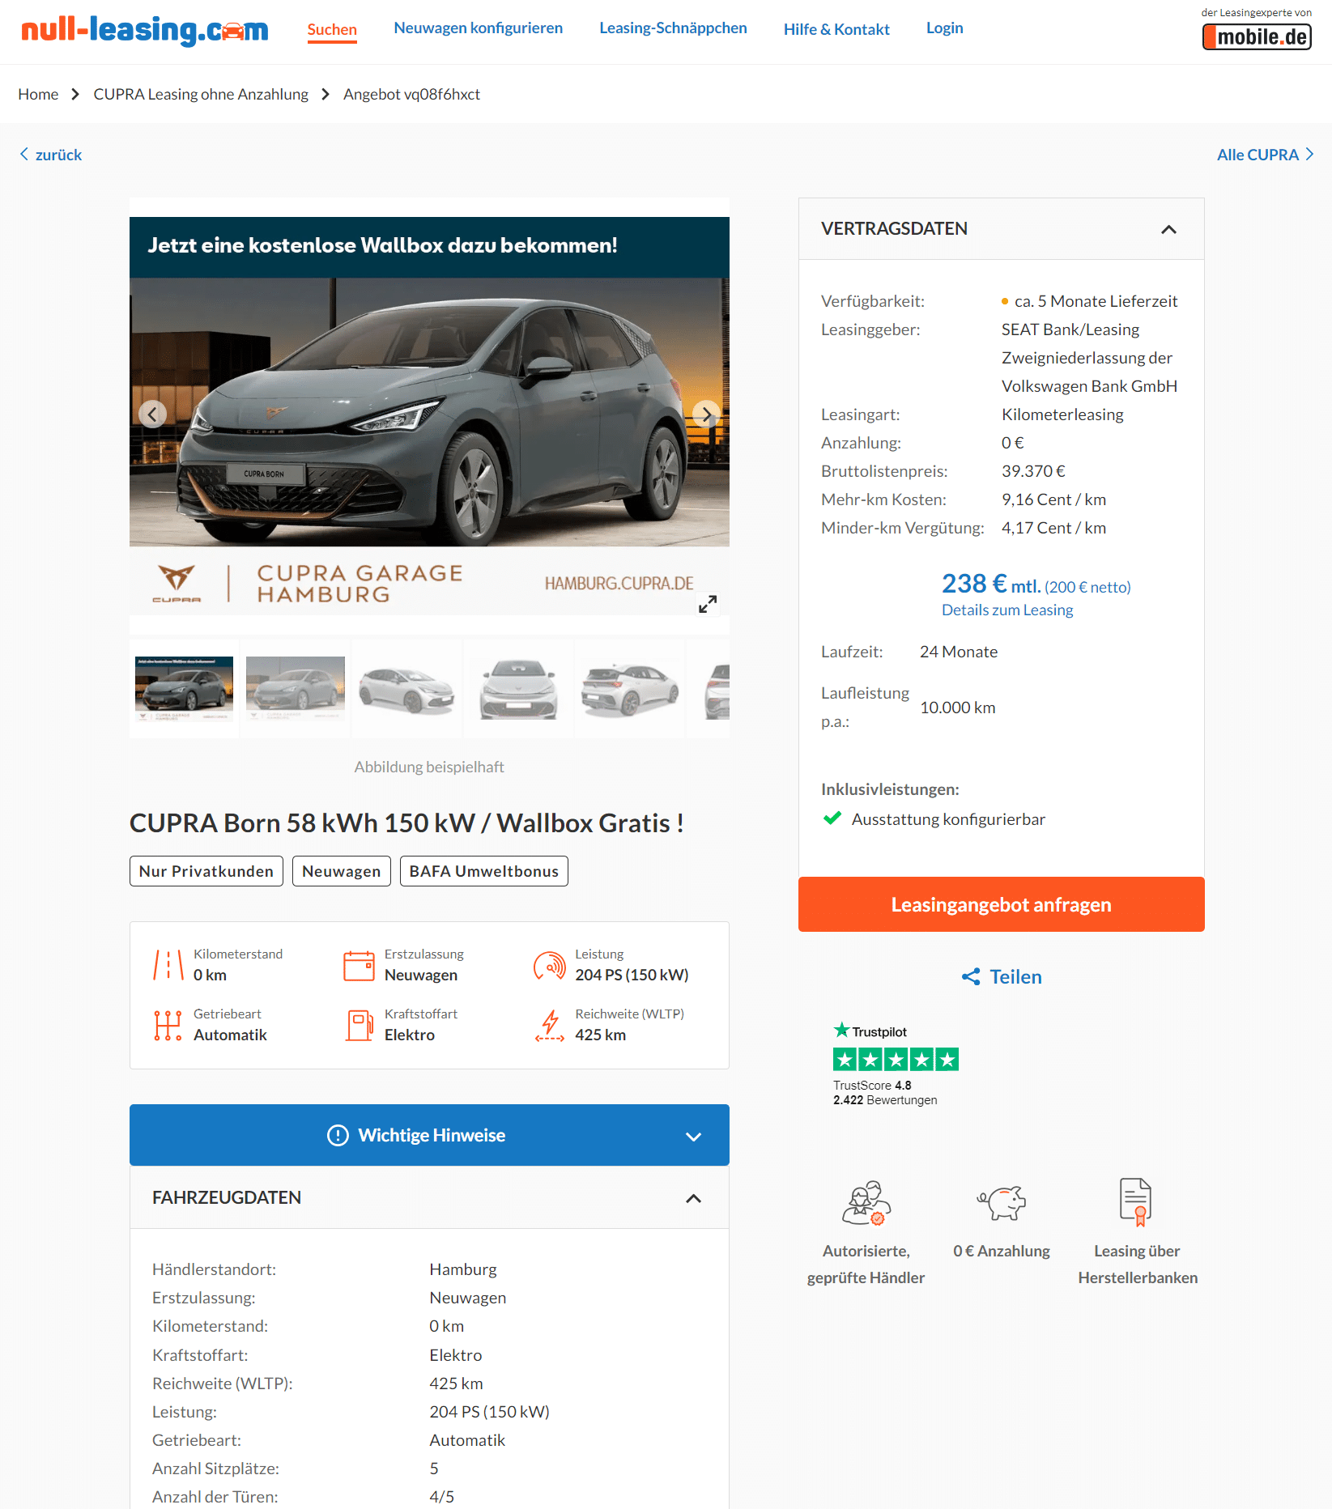Click the Trustpilot star rating
The width and height of the screenshot is (1332, 1509).
pyautogui.click(x=896, y=1059)
